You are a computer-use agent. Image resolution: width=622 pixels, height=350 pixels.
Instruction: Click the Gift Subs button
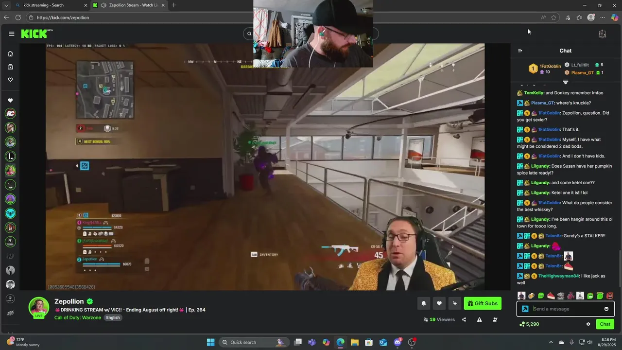[483, 303]
